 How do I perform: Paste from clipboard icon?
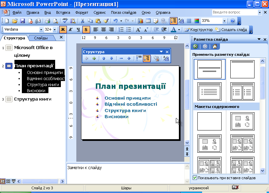[98, 21]
